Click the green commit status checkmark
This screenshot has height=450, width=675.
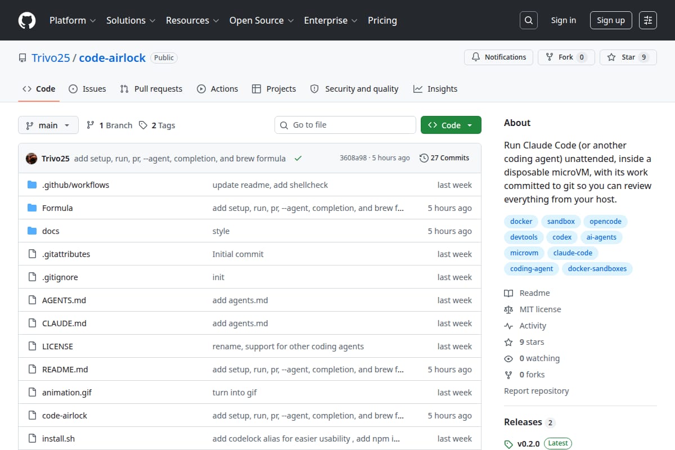(x=298, y=159)
